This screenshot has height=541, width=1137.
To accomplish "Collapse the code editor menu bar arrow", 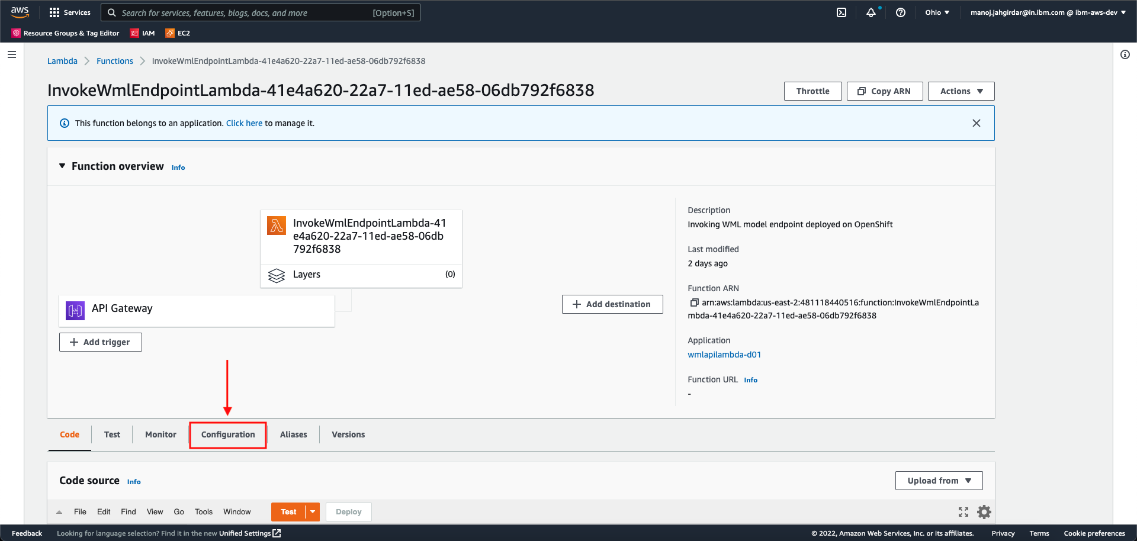I will coord(59,512).
